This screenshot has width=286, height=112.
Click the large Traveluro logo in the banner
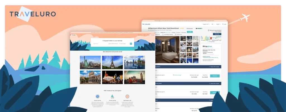[x=33, y=14]
